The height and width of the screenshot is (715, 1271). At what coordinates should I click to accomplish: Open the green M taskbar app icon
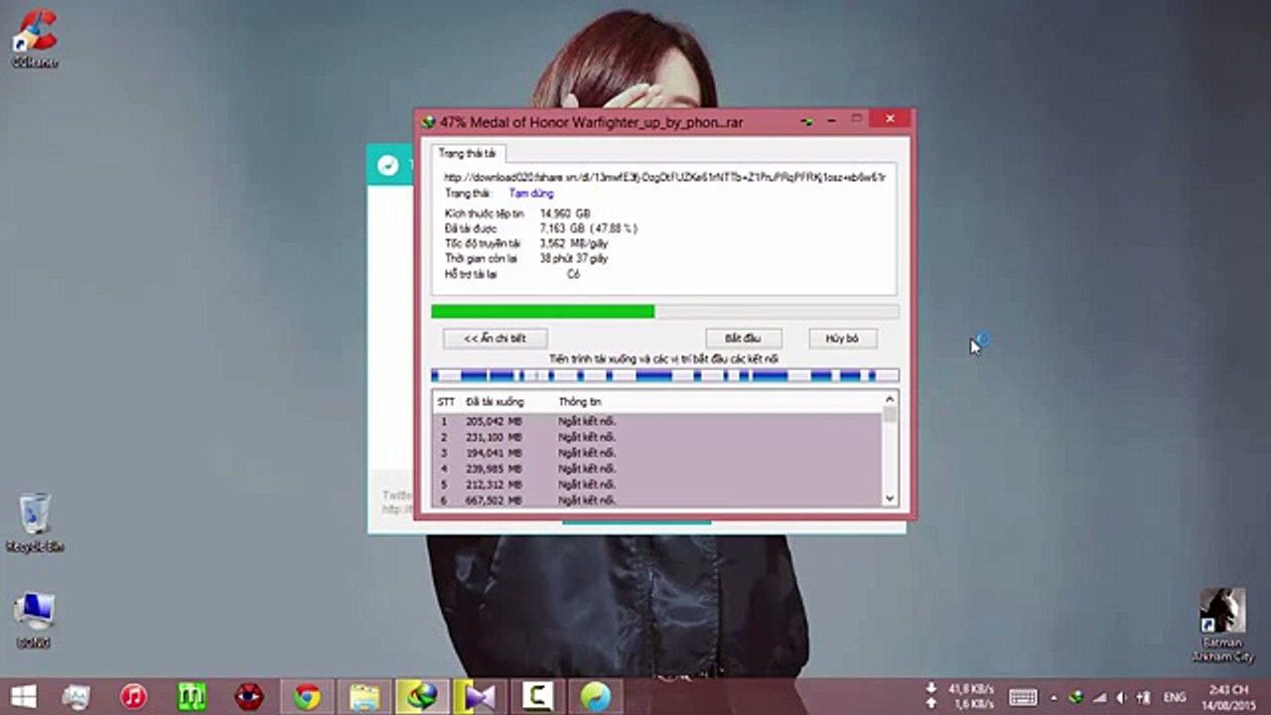pyautogui.click(x=192, y=696)
